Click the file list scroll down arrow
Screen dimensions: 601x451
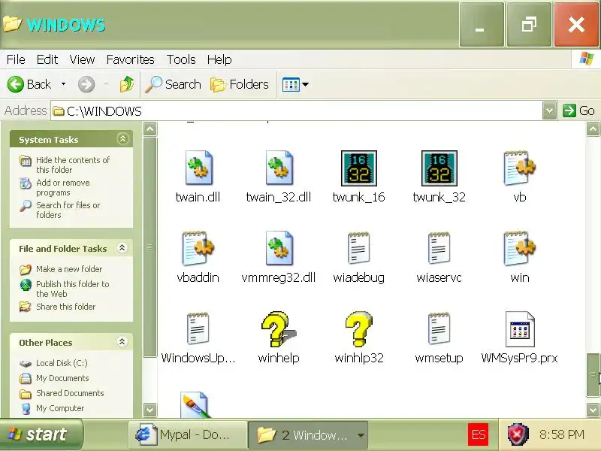click(593, 410)
